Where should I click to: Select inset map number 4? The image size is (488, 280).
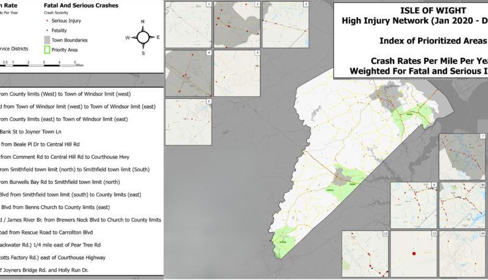(188, 73)
